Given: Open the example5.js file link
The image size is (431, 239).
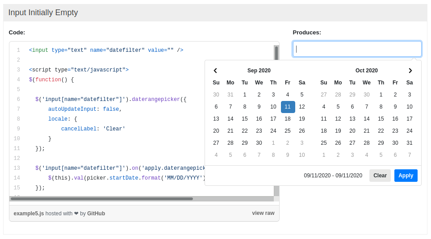Looking at the screenshot, I should (x=29, y=214).
